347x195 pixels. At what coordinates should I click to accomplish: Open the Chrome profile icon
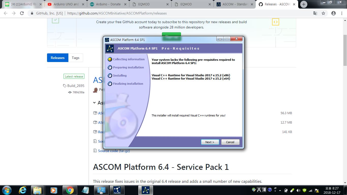click(334, 13)
